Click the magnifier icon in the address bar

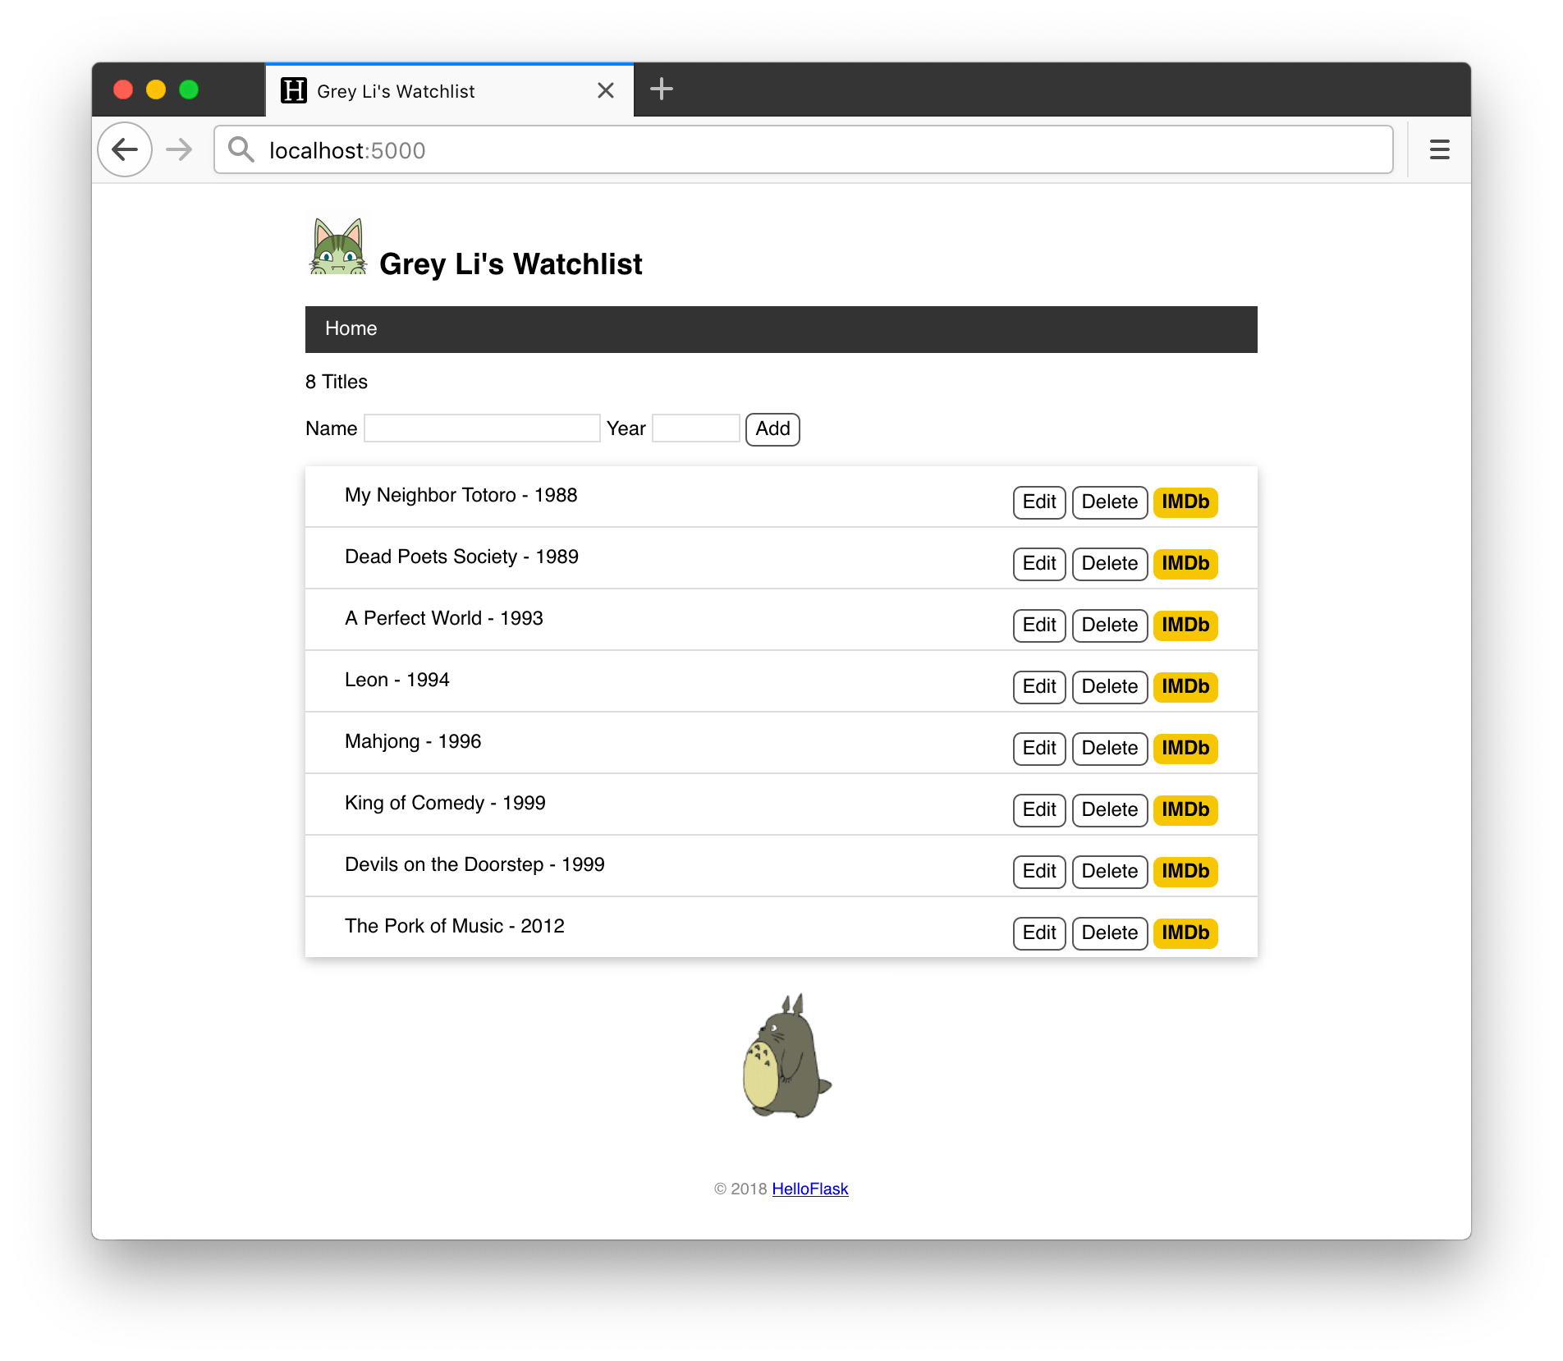click(x=241, y=149)
